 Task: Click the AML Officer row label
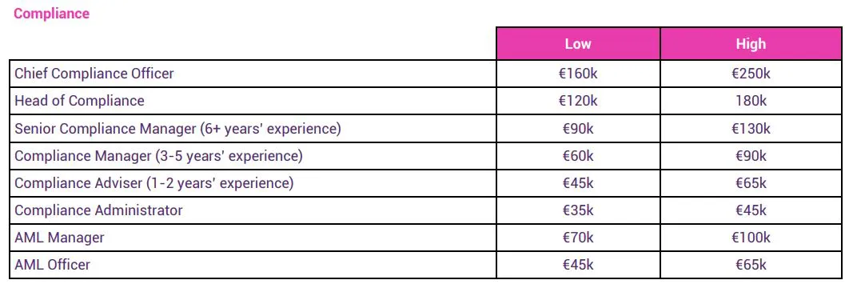click(53, 265)
